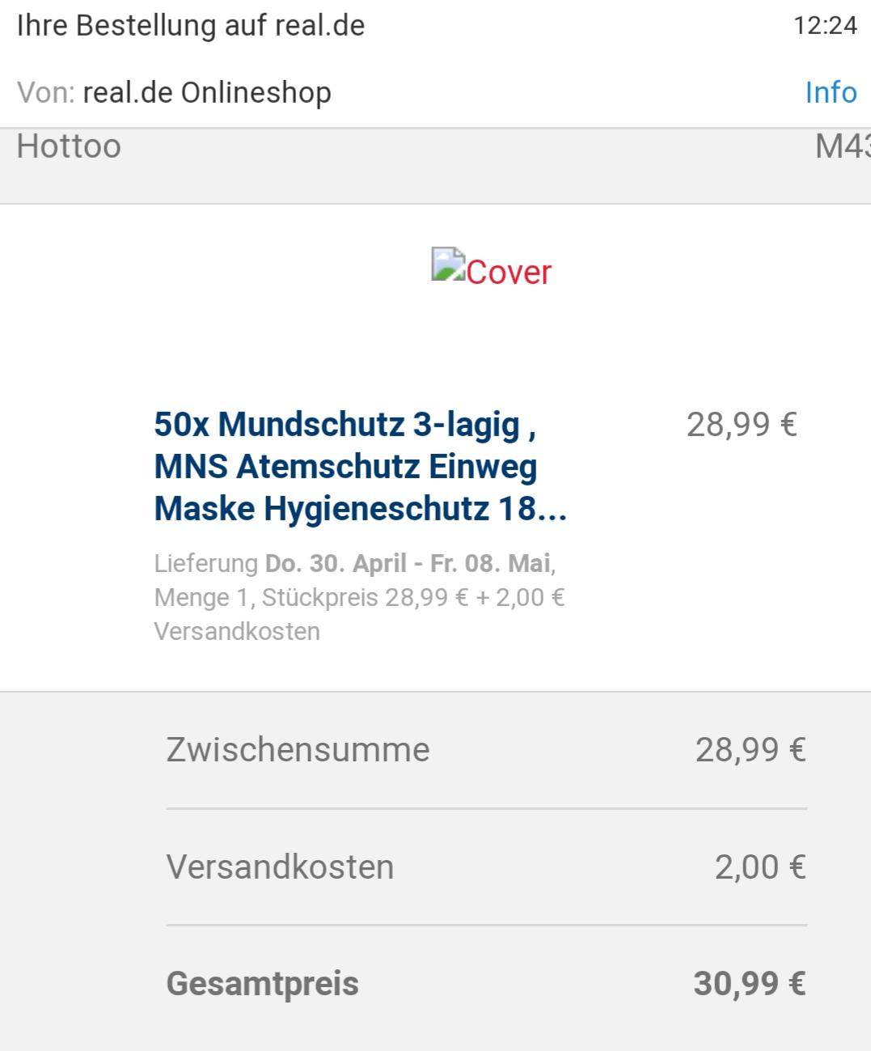Screen dimensions: 871x1051
Task: Tap the product price 28,99 €
Action: (742, 424)
